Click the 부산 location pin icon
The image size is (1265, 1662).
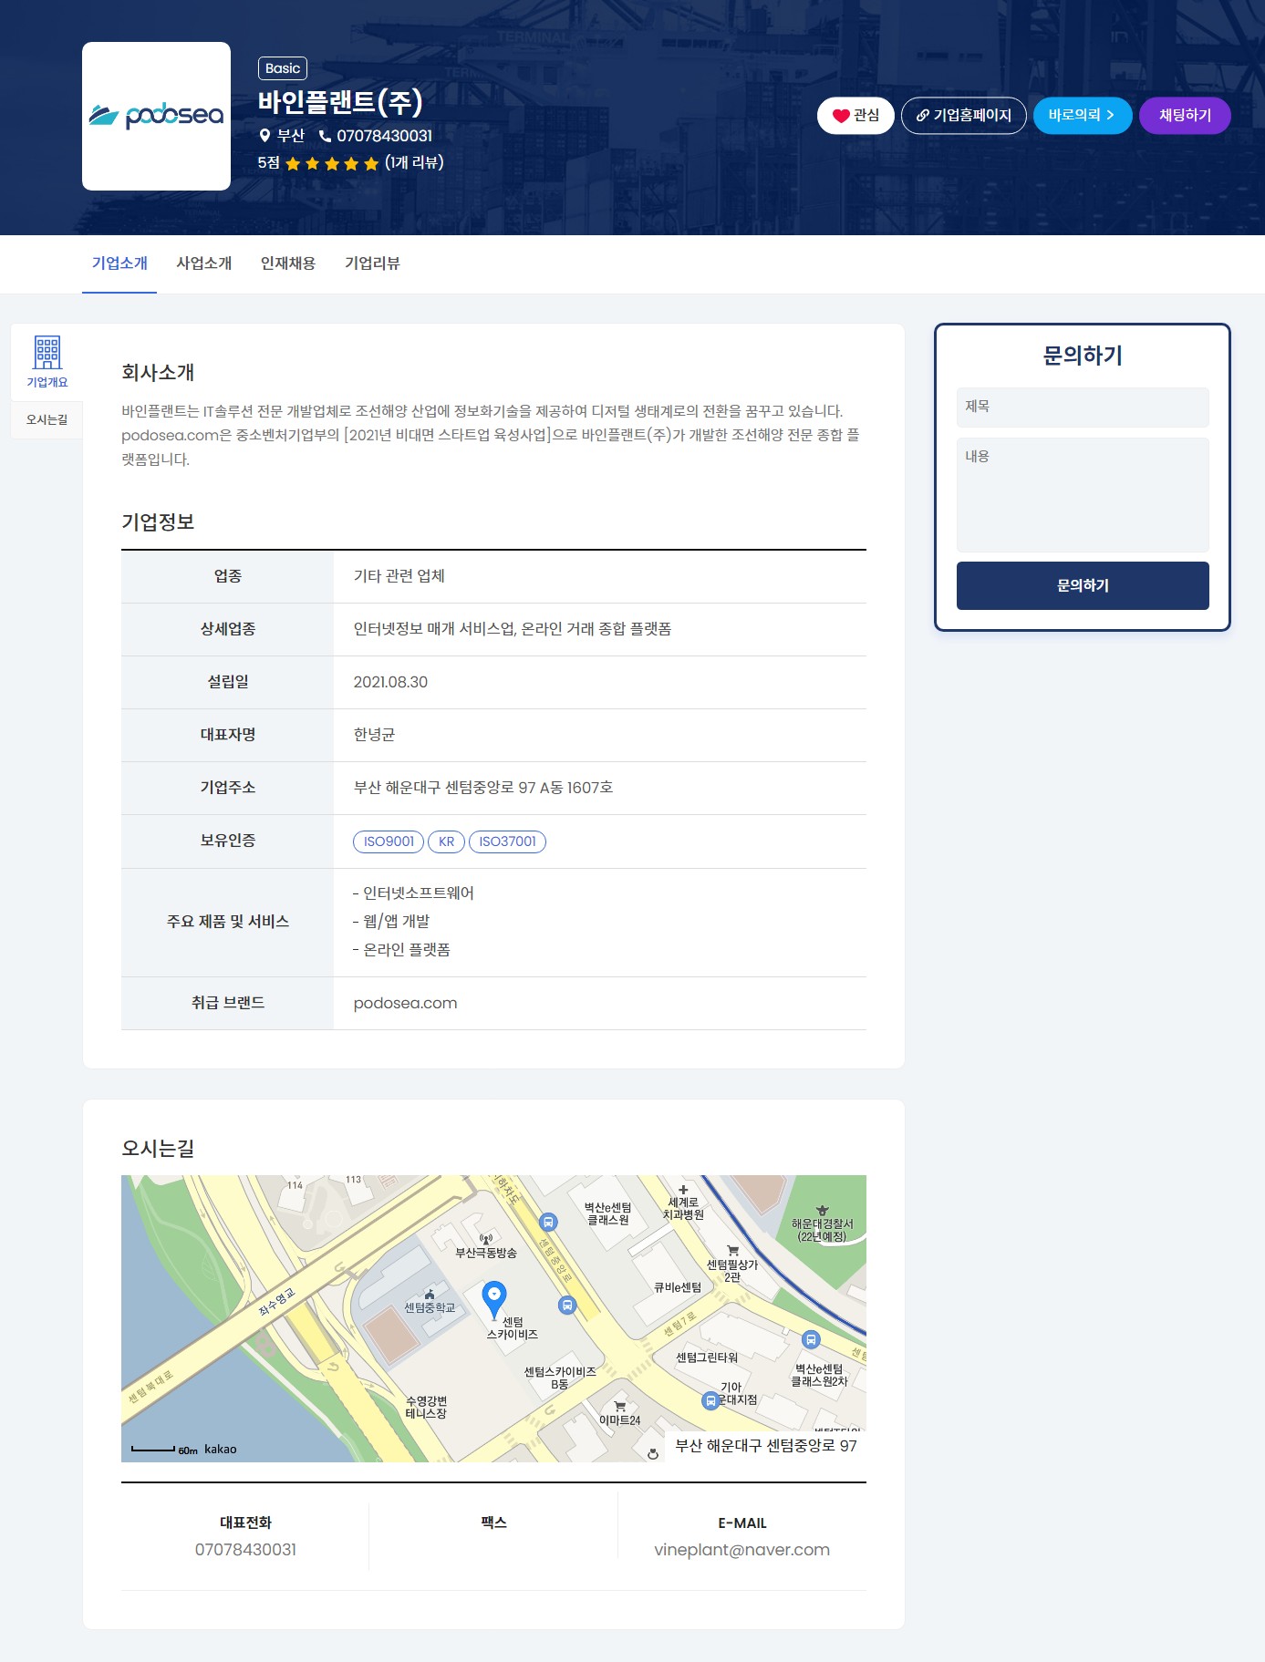pos(264,136)
